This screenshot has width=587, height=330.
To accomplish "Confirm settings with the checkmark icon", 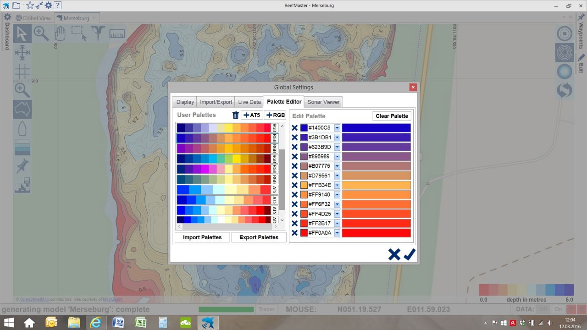I will click(x=410, y=254).
